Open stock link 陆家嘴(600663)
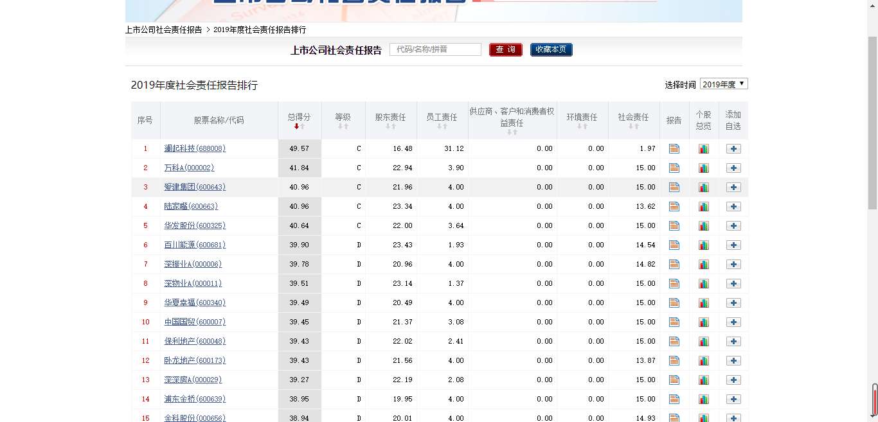Viewport: 878px width, 422px height. tap(191, 206)
